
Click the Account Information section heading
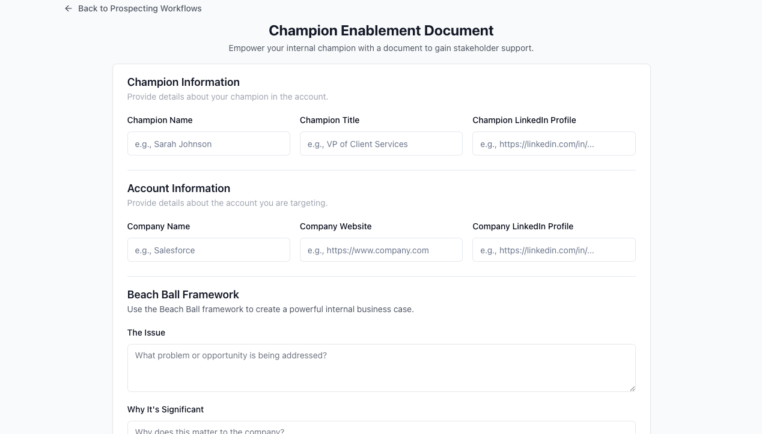point(178,188)
